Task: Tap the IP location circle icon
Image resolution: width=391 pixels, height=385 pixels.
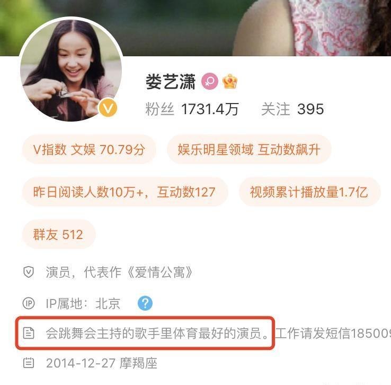Action: click(x=29, y=303)
